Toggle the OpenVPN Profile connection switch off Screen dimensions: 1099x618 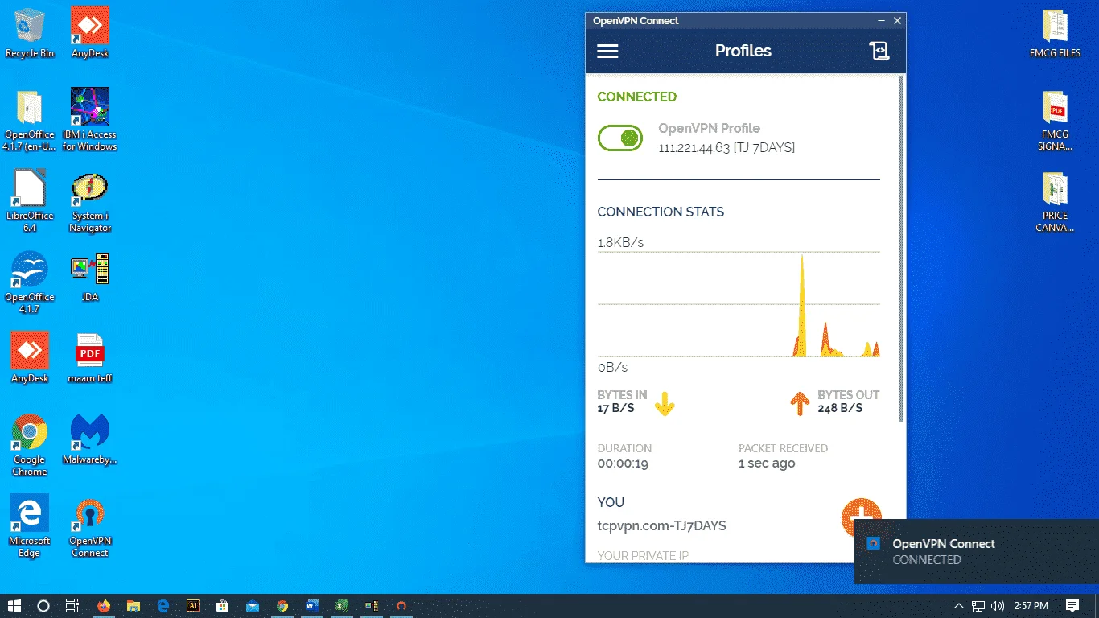(x=619, y=138)
